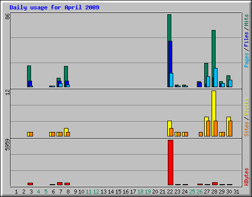Click the yellow 'Visits' legend label
Image resolution: width=252 pixels, height=197 pixels.
(x=246, y=107)
